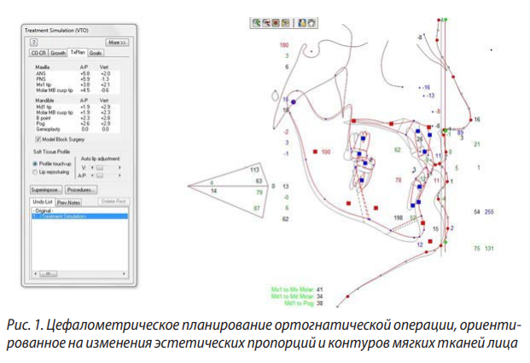Click the A-P auto lip slider thumb
530x363 pixels.
[100, 176]
